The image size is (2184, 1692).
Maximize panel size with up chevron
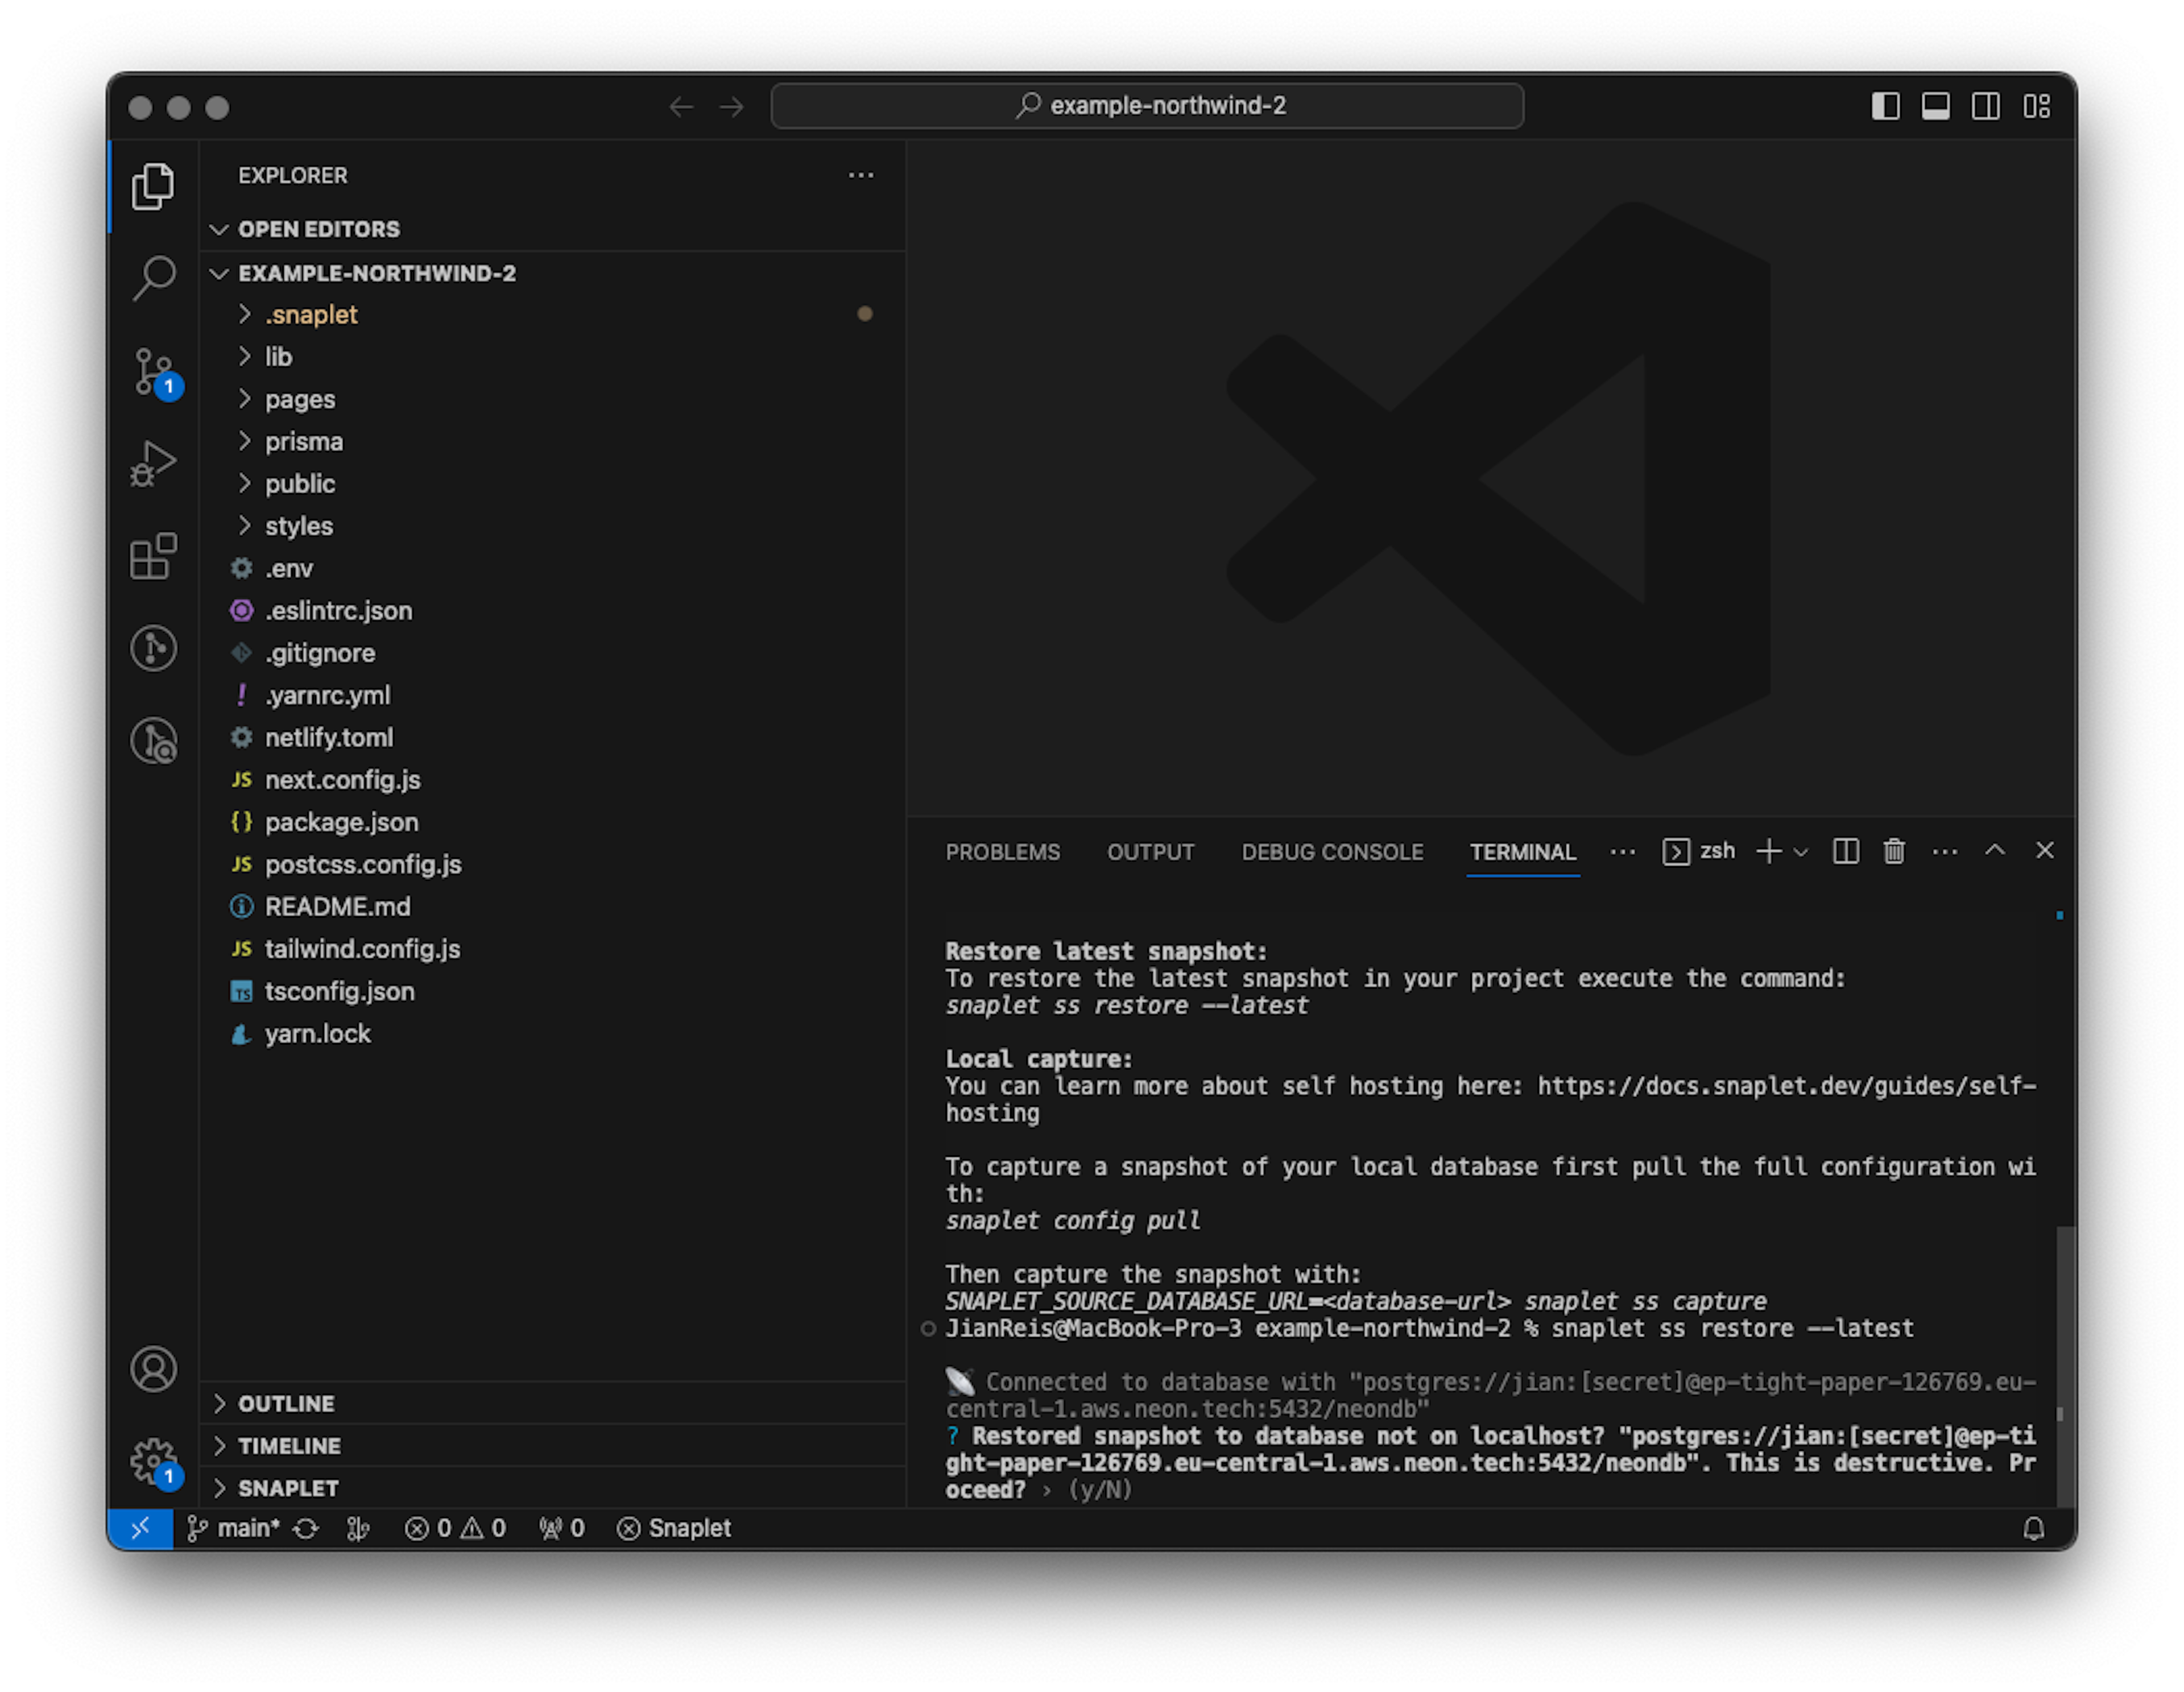(1995, 850)
